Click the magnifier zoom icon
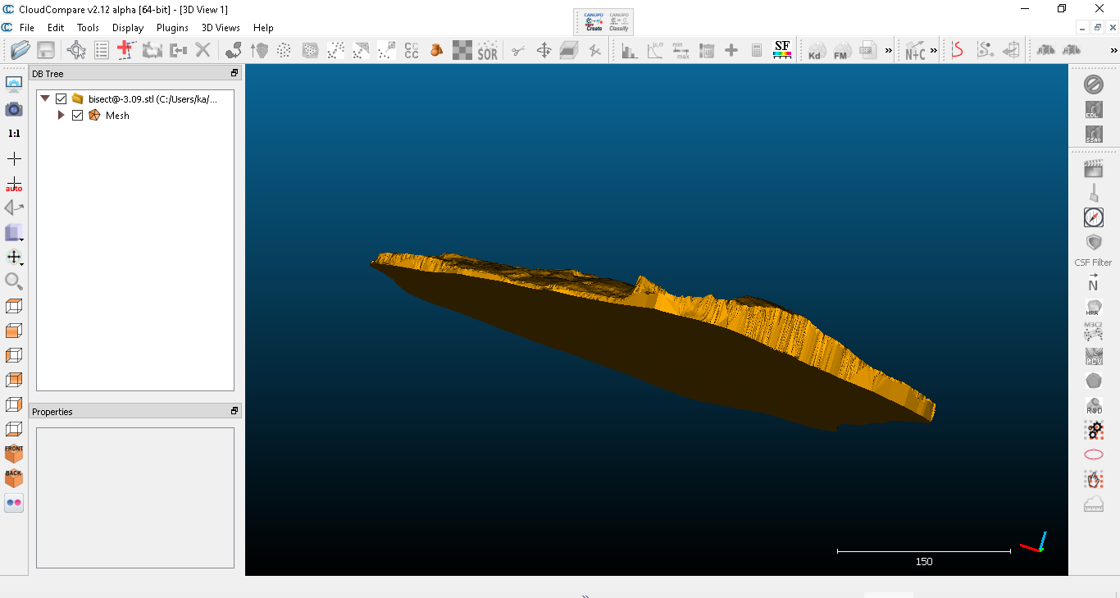This screenshot has width=1120, height=598. 14,281
